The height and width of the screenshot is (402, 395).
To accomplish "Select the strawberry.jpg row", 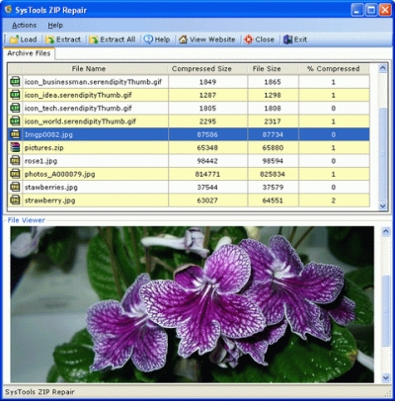I will pyautogui.click(x=189, y=201).
